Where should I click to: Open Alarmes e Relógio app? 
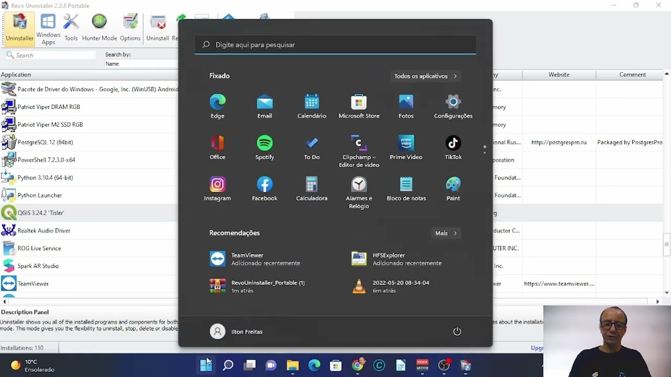pyautogui.click(x=359, y=193)
